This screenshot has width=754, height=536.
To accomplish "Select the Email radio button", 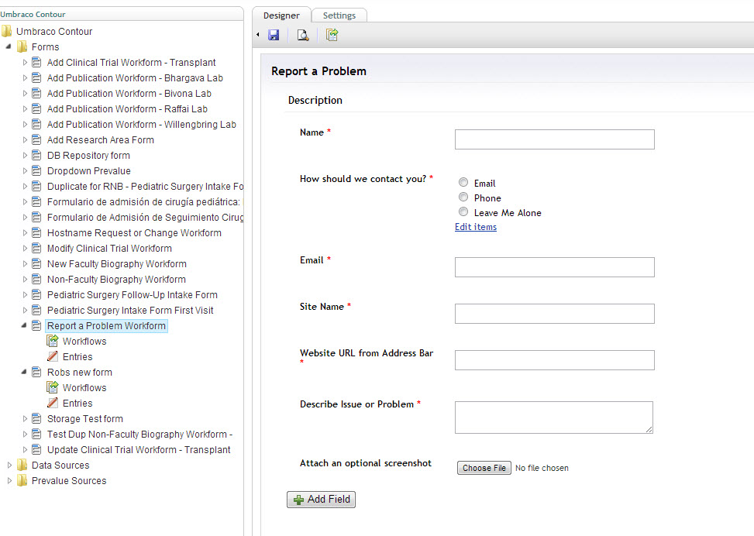I will point(463,184).
